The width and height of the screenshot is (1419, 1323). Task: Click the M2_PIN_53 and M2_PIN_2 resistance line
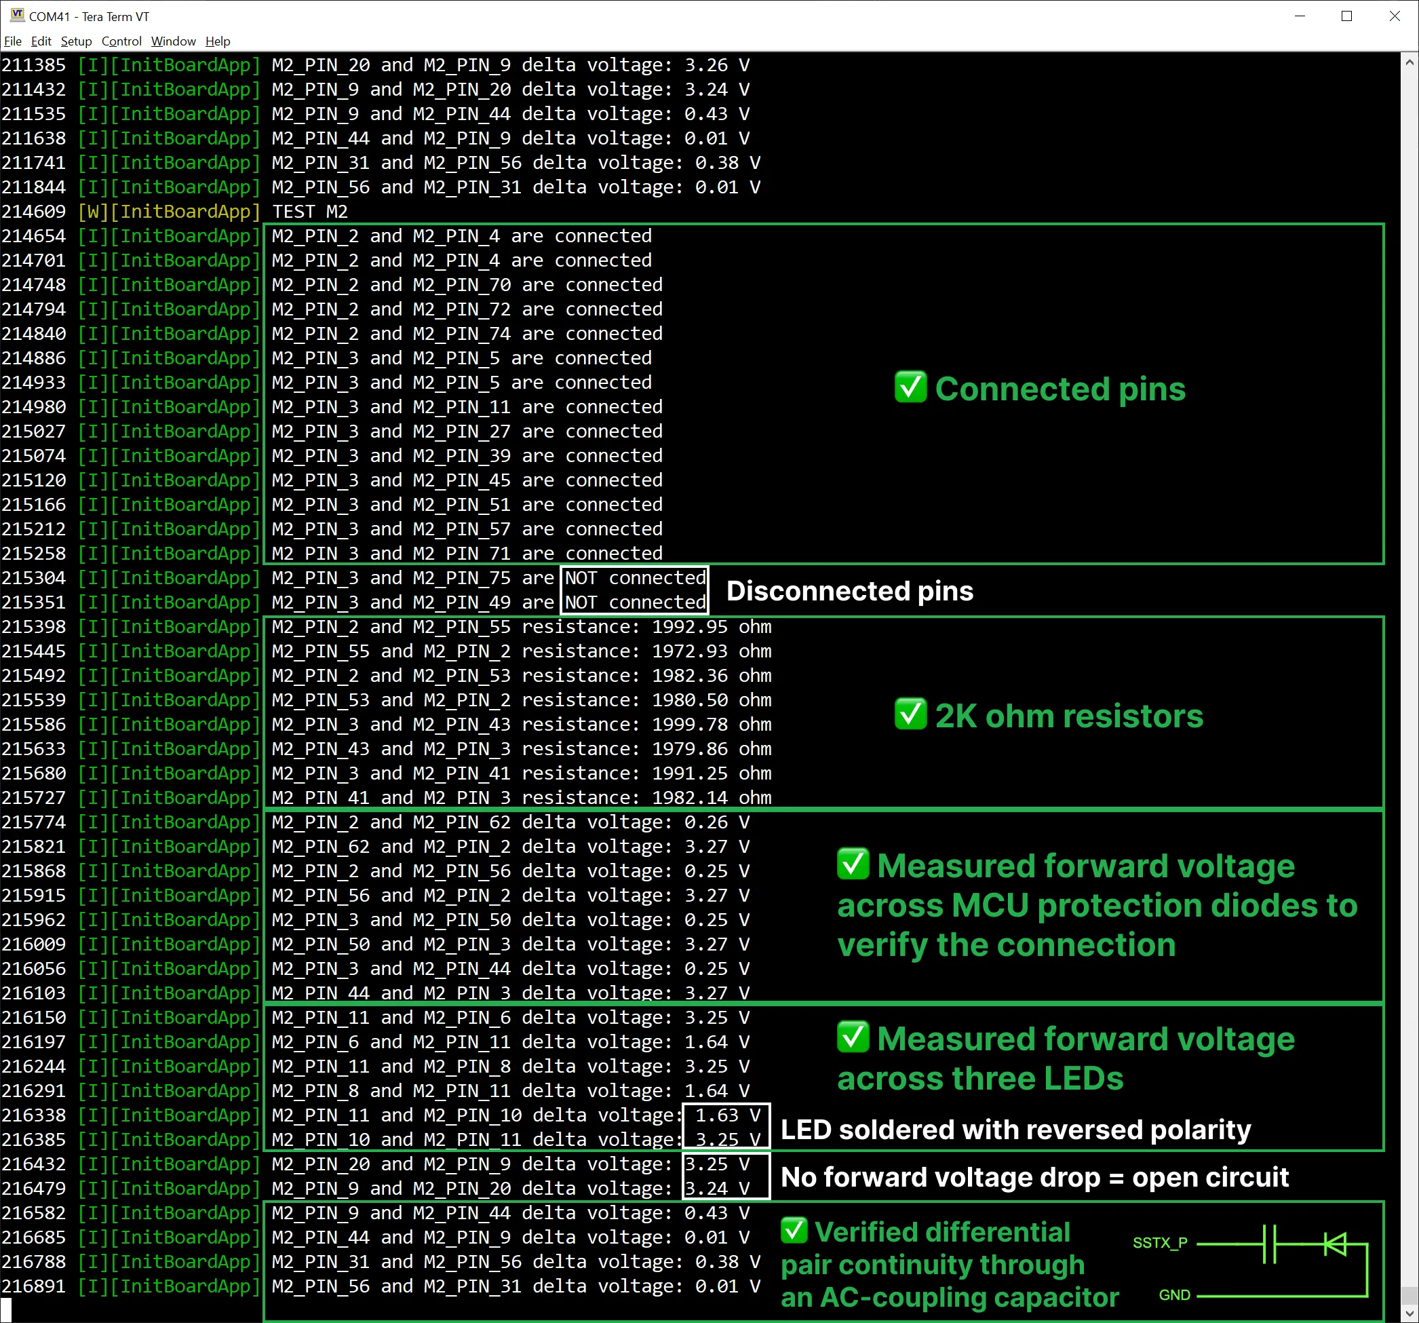click(x=386, y=699)
